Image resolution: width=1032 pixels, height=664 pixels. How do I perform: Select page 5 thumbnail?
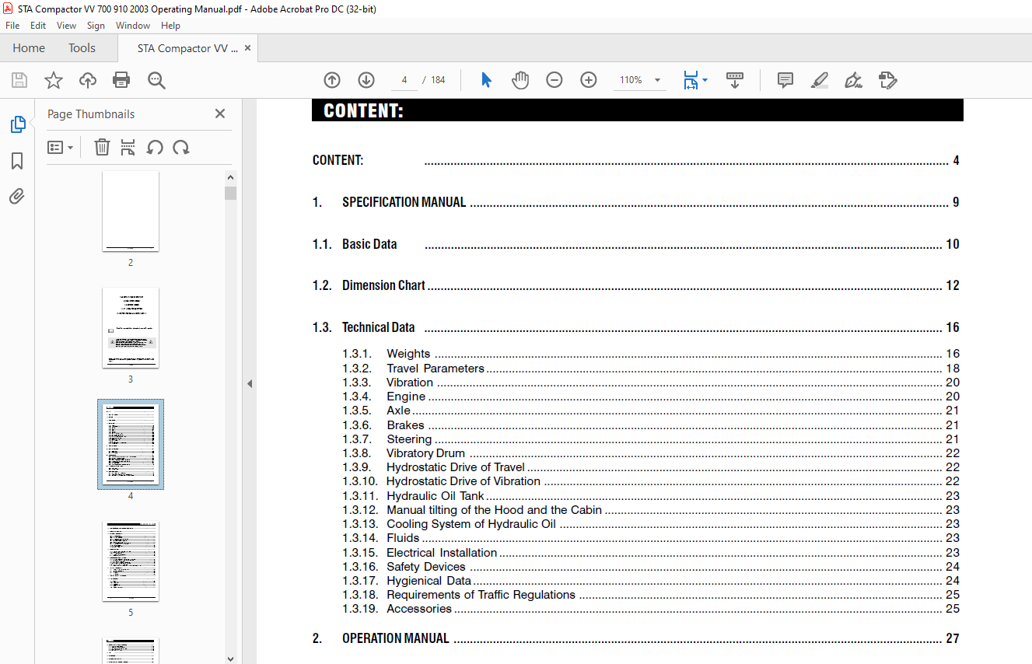click(x=131, y=561)
